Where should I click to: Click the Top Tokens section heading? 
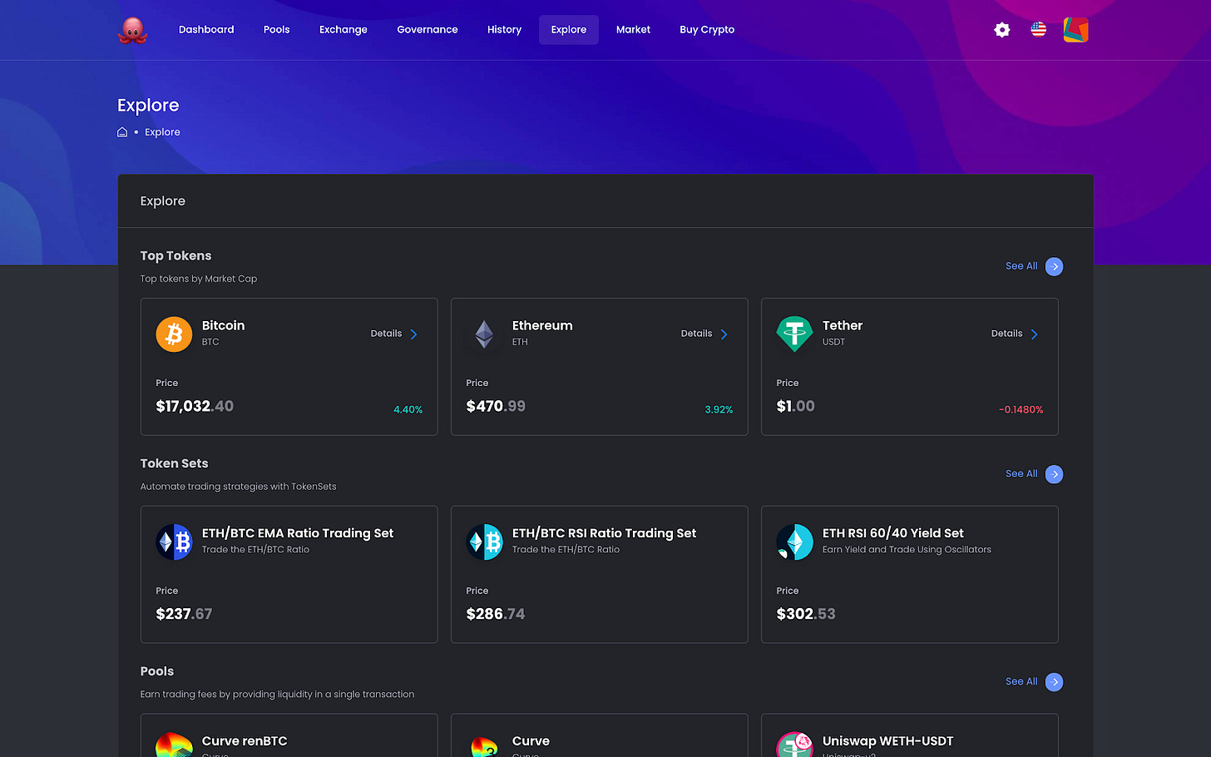click(175, 256)
